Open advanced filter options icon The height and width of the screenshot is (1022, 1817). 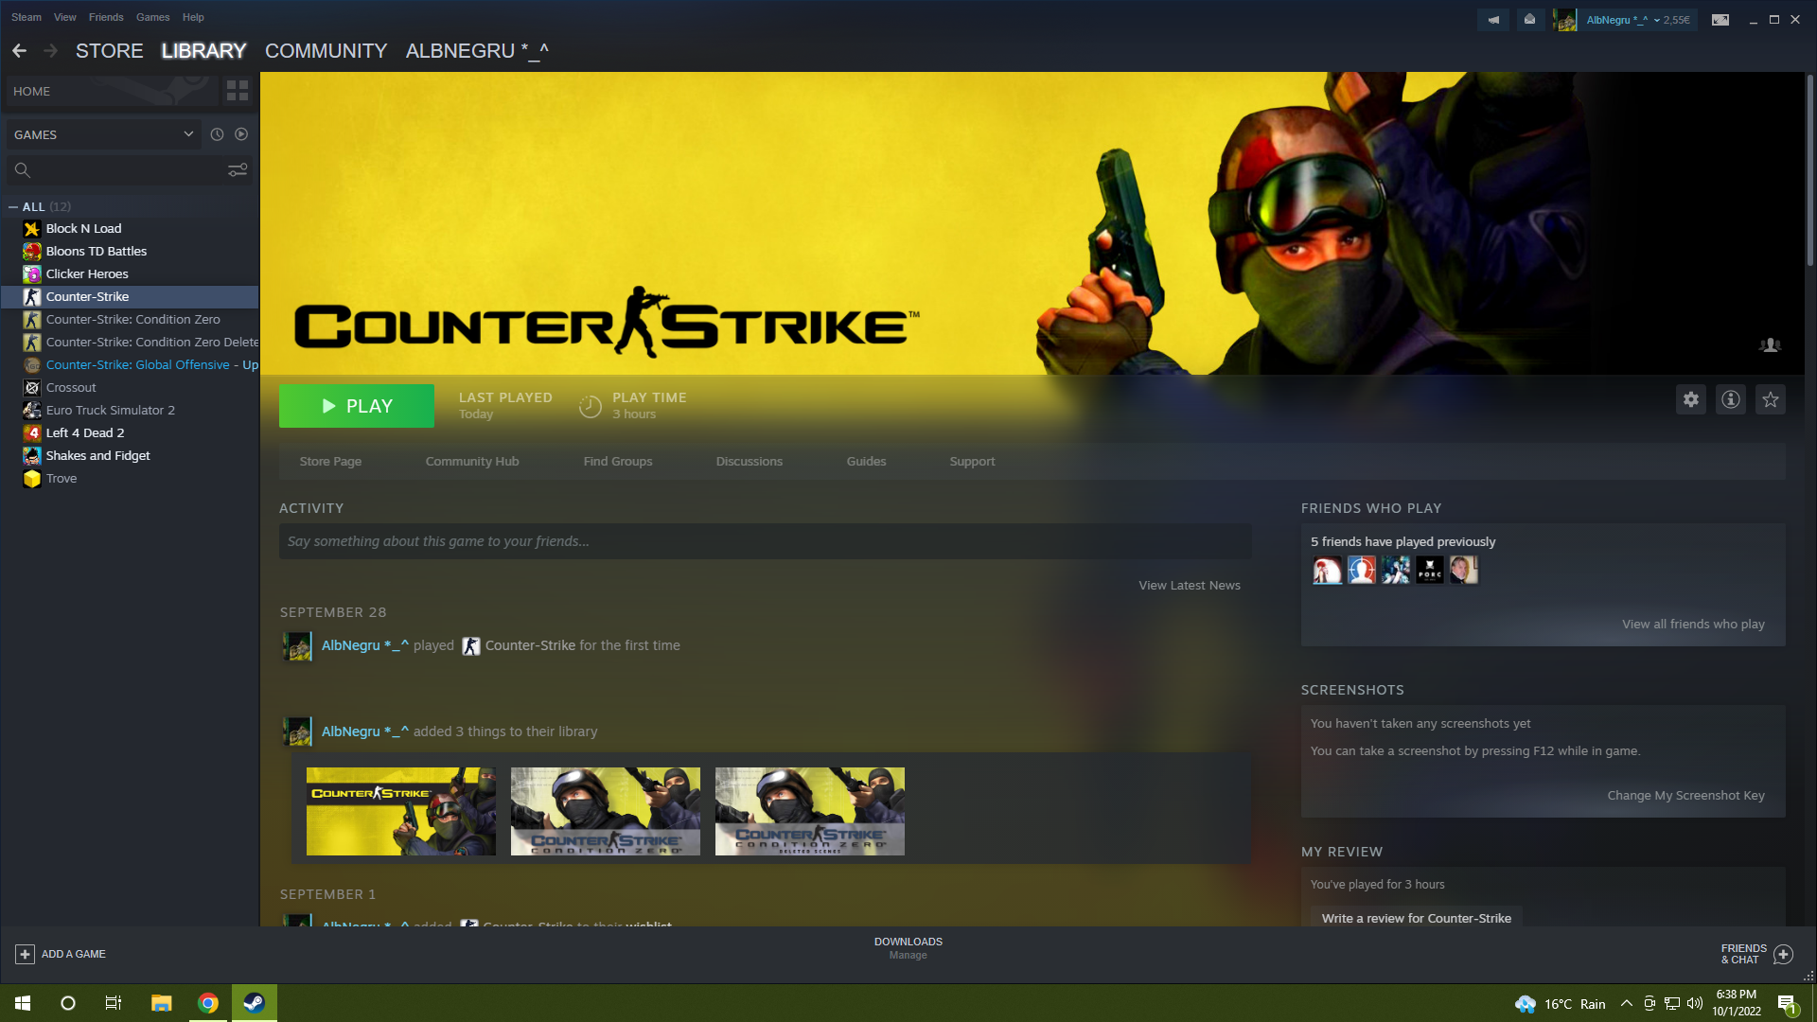coord(238,170)
